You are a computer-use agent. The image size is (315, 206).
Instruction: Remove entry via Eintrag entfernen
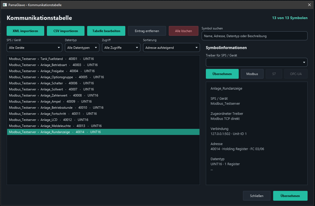point(147,31)
